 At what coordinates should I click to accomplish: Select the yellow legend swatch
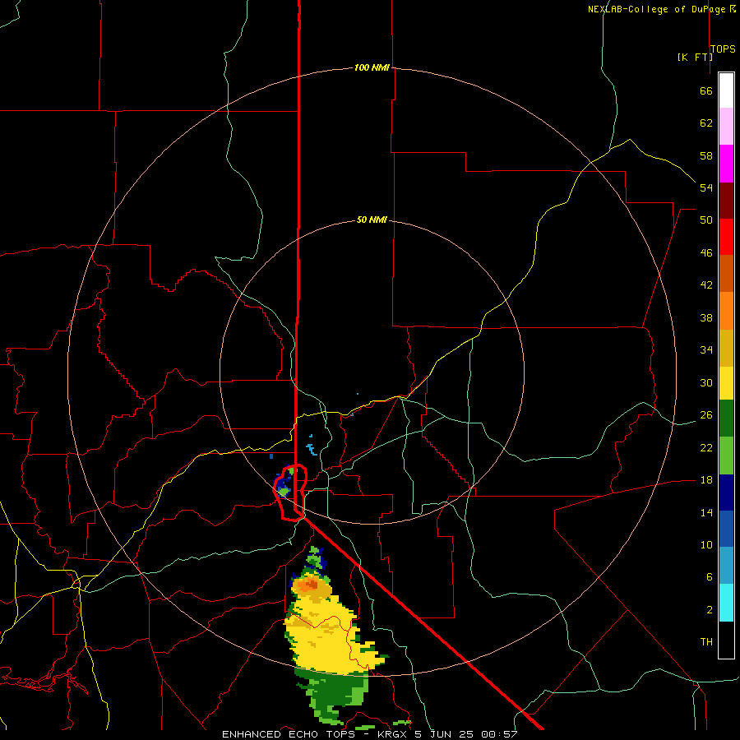[726, 383]
